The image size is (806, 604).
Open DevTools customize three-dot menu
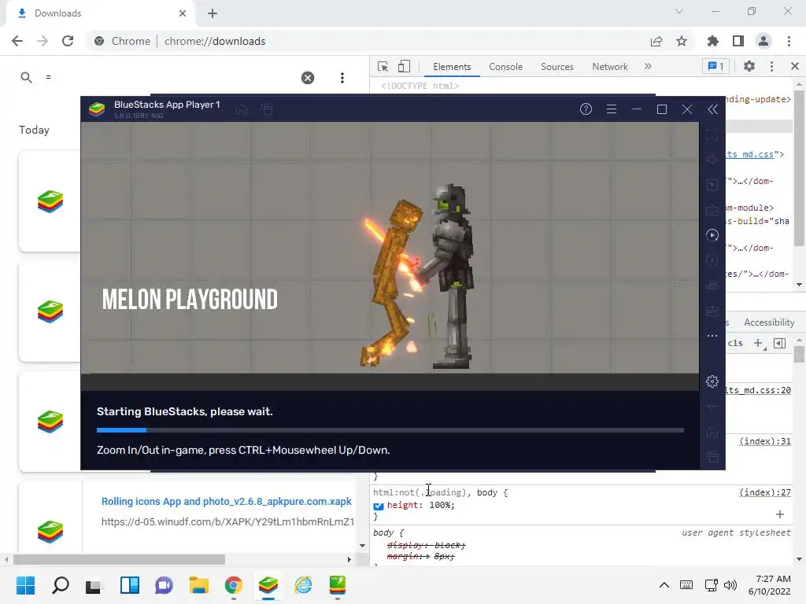tap(771, 66)
